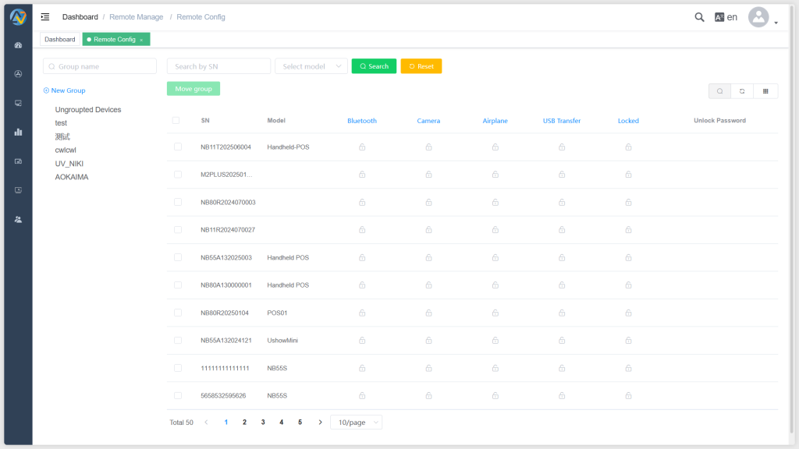Check the NB11R2024070027 row checkbox
This screenshot has width=799, height=449.
pos(178,230)
